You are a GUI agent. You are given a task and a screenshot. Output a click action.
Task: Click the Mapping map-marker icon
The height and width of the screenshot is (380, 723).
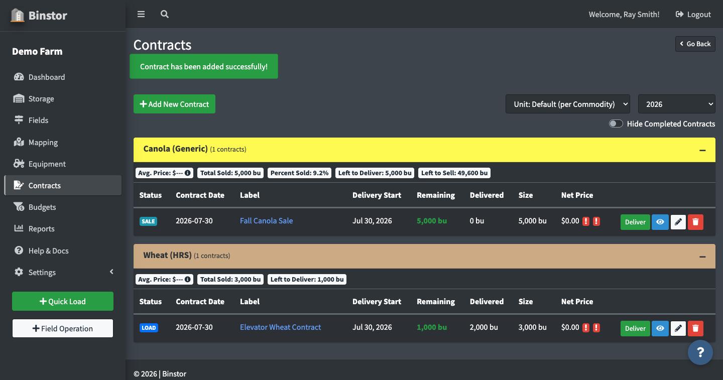tap(19, 142)
